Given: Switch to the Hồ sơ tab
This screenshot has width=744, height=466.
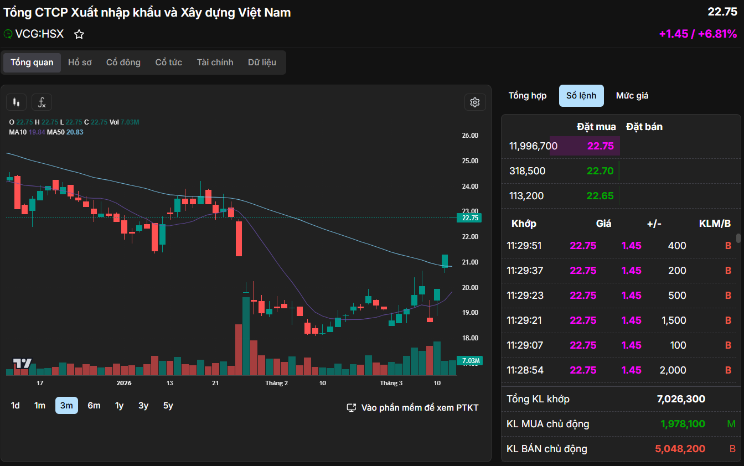Looking at the screenshot, I should [80, 63].
